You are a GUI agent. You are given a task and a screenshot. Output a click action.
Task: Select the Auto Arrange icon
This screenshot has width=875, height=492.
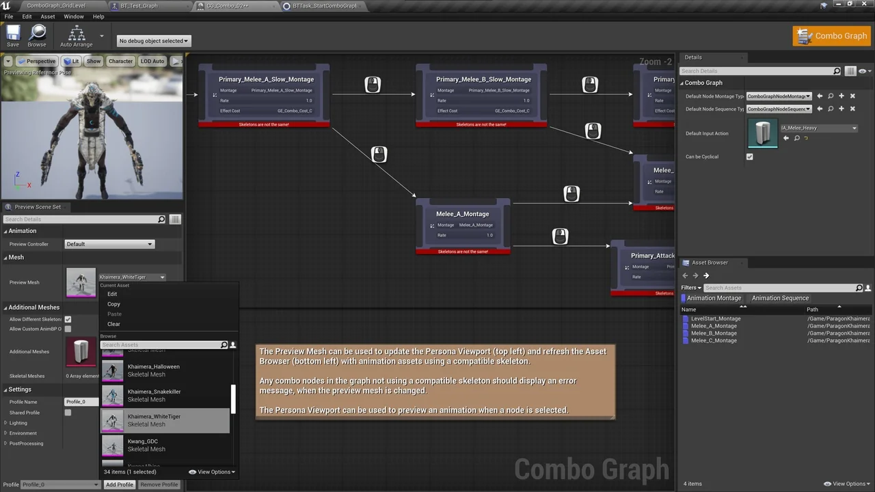75,36
